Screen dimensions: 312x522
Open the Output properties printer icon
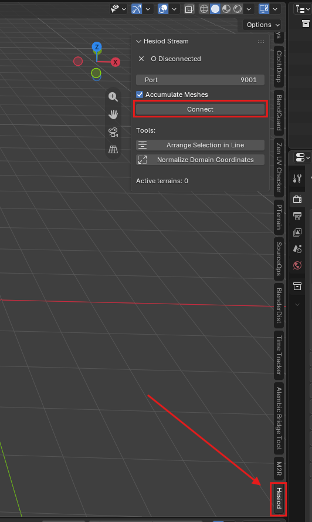coord(297,215)
